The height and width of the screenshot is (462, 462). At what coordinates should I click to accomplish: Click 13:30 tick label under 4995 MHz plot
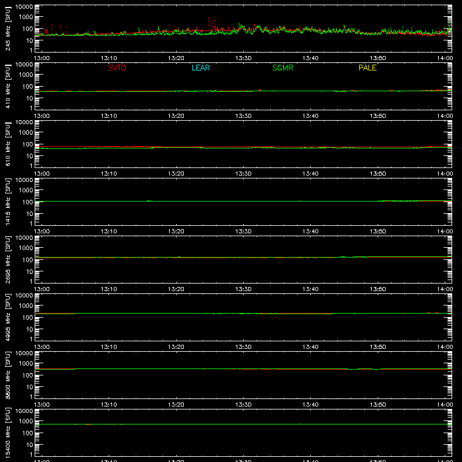tap(243, 347)
